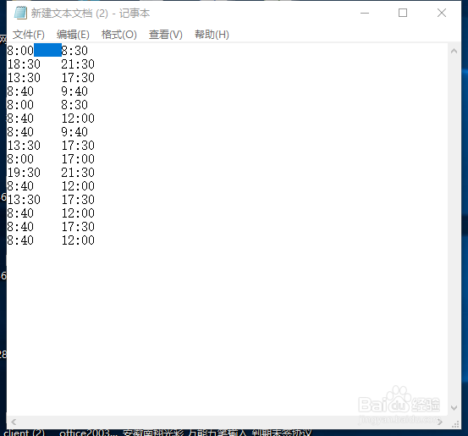This screenshot has height=436, width=468.
Task: Click the text 18:30 in second line
Action: point(24,64)
